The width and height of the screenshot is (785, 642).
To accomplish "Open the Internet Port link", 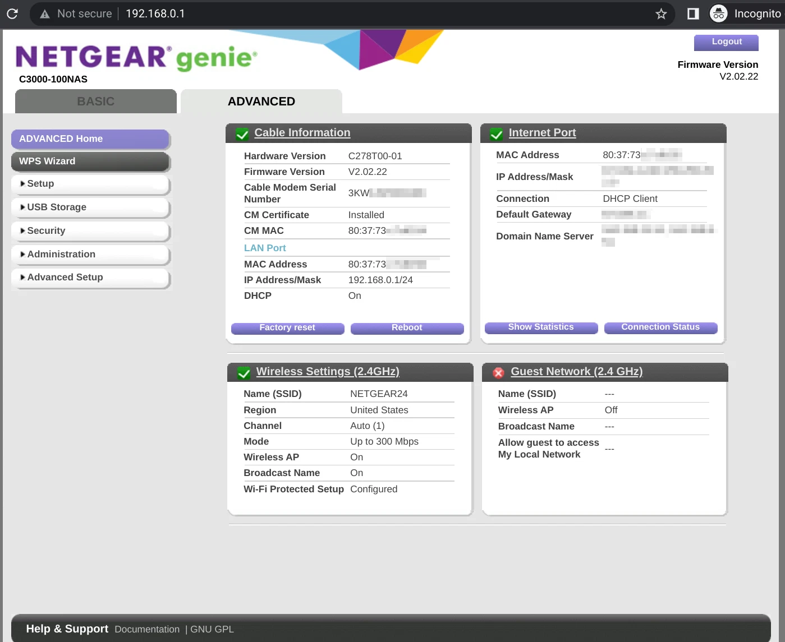I will pyautogui.click(x=542, y=133).
